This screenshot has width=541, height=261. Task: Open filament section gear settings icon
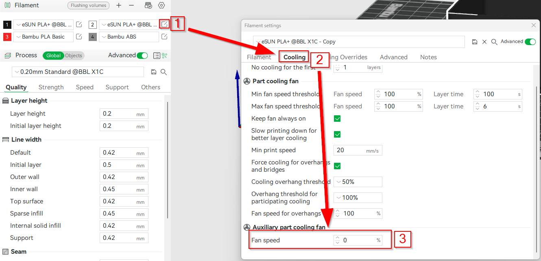161,5
